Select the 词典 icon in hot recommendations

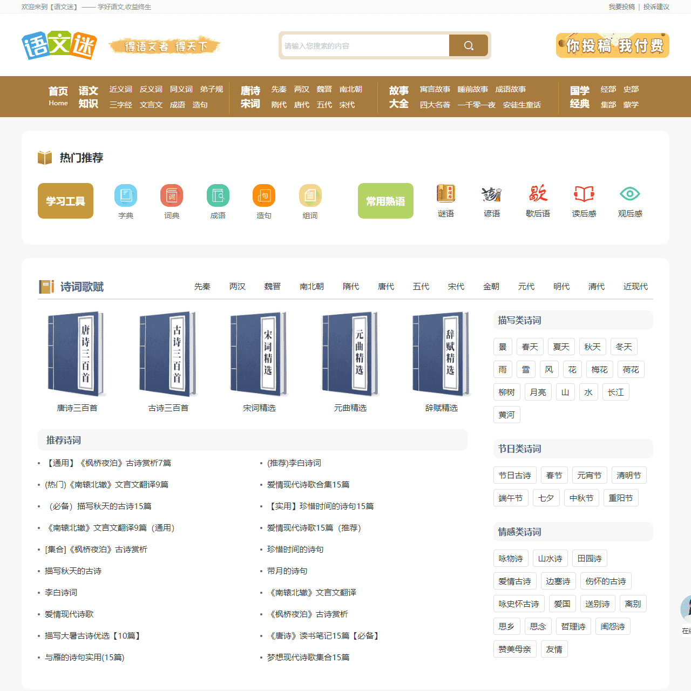(x=172, y=195)
